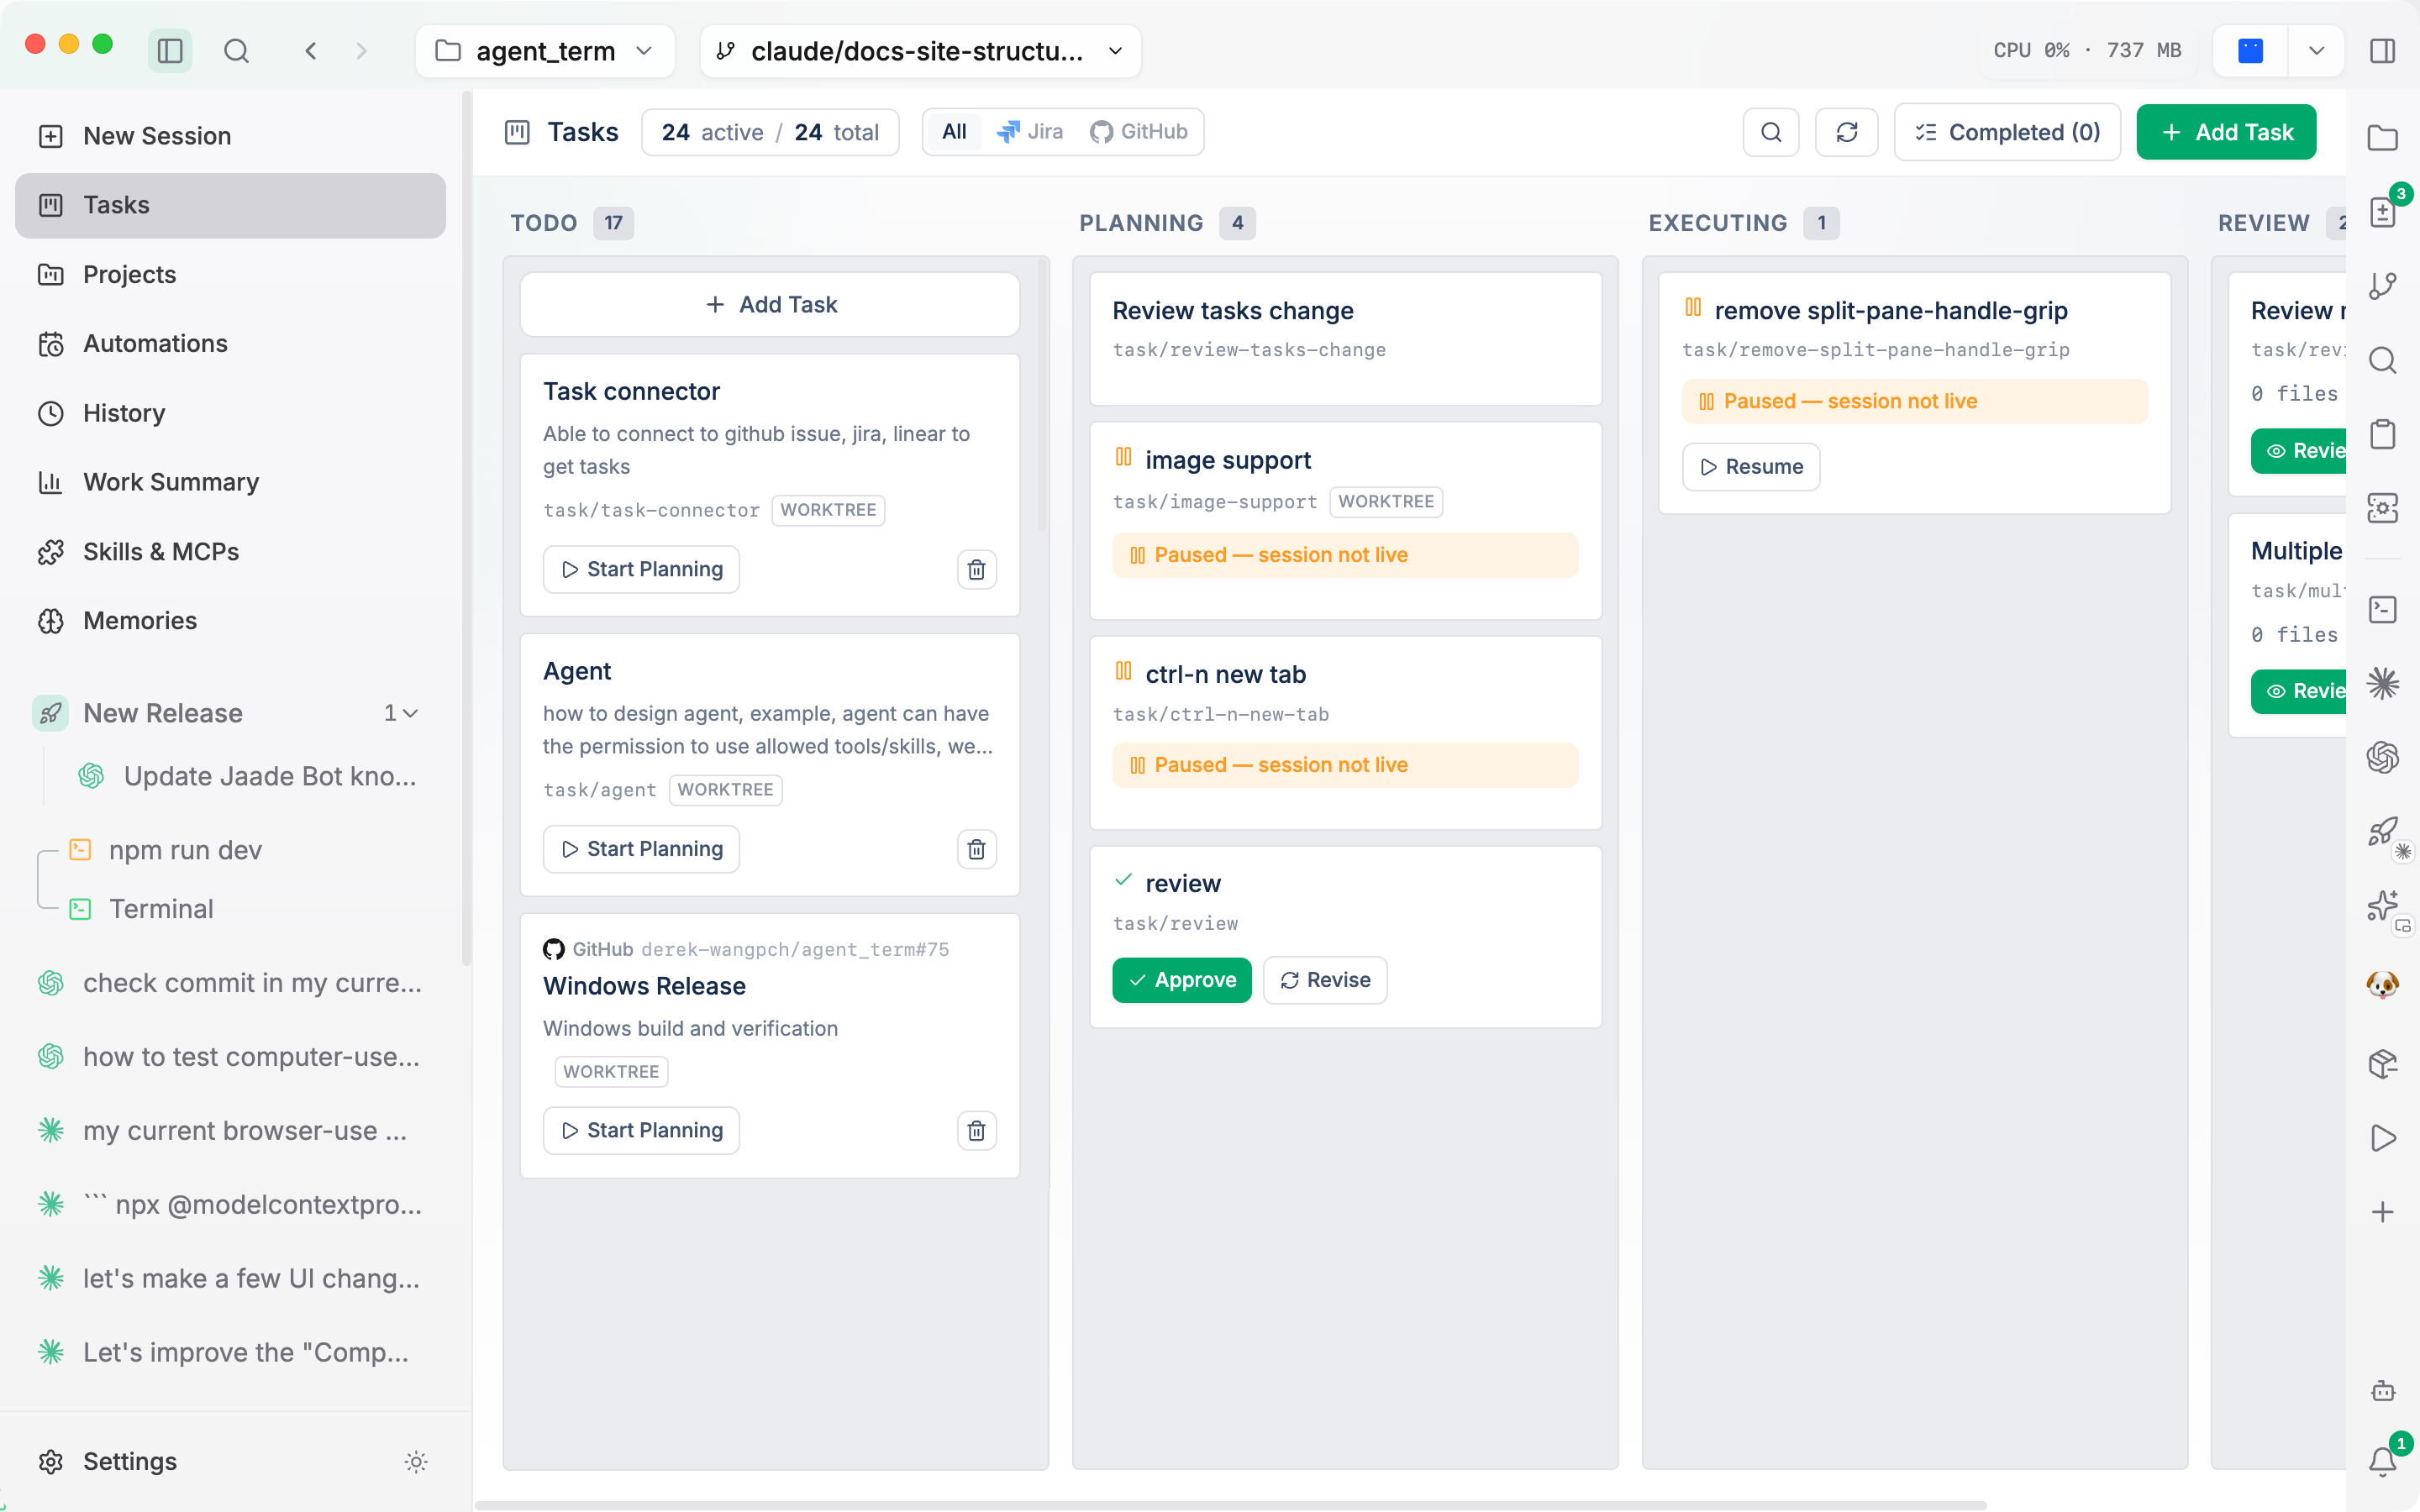Delete the Windows Release task card
Image resolution: width=2420 pixels, height=1512 pixels.
[976, 1130]
